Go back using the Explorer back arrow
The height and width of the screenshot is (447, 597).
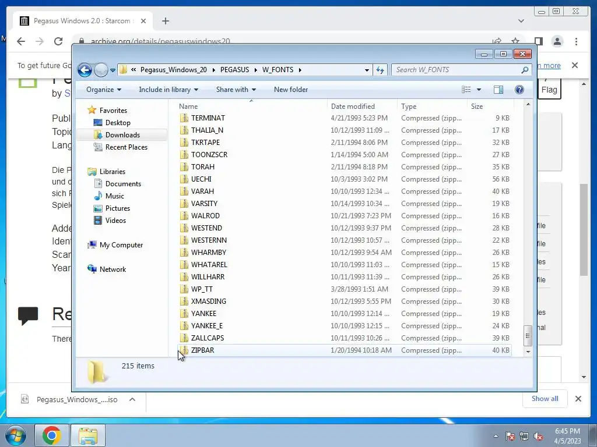[x=85, y=70]
